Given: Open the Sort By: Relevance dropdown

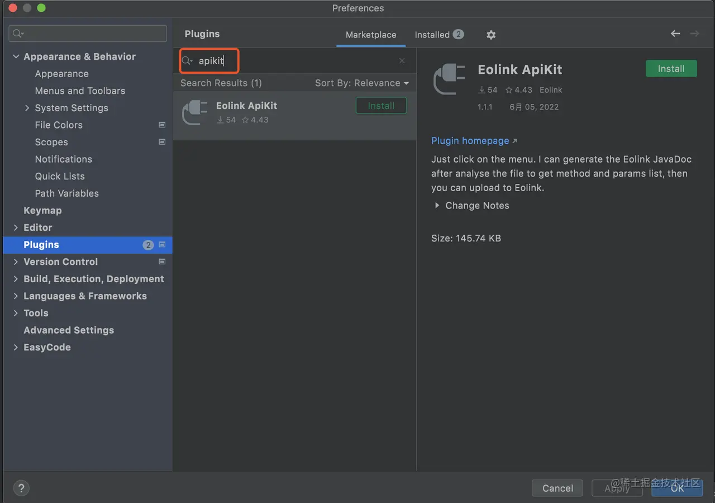Looking at the screenshot, I should coord(362,83).
